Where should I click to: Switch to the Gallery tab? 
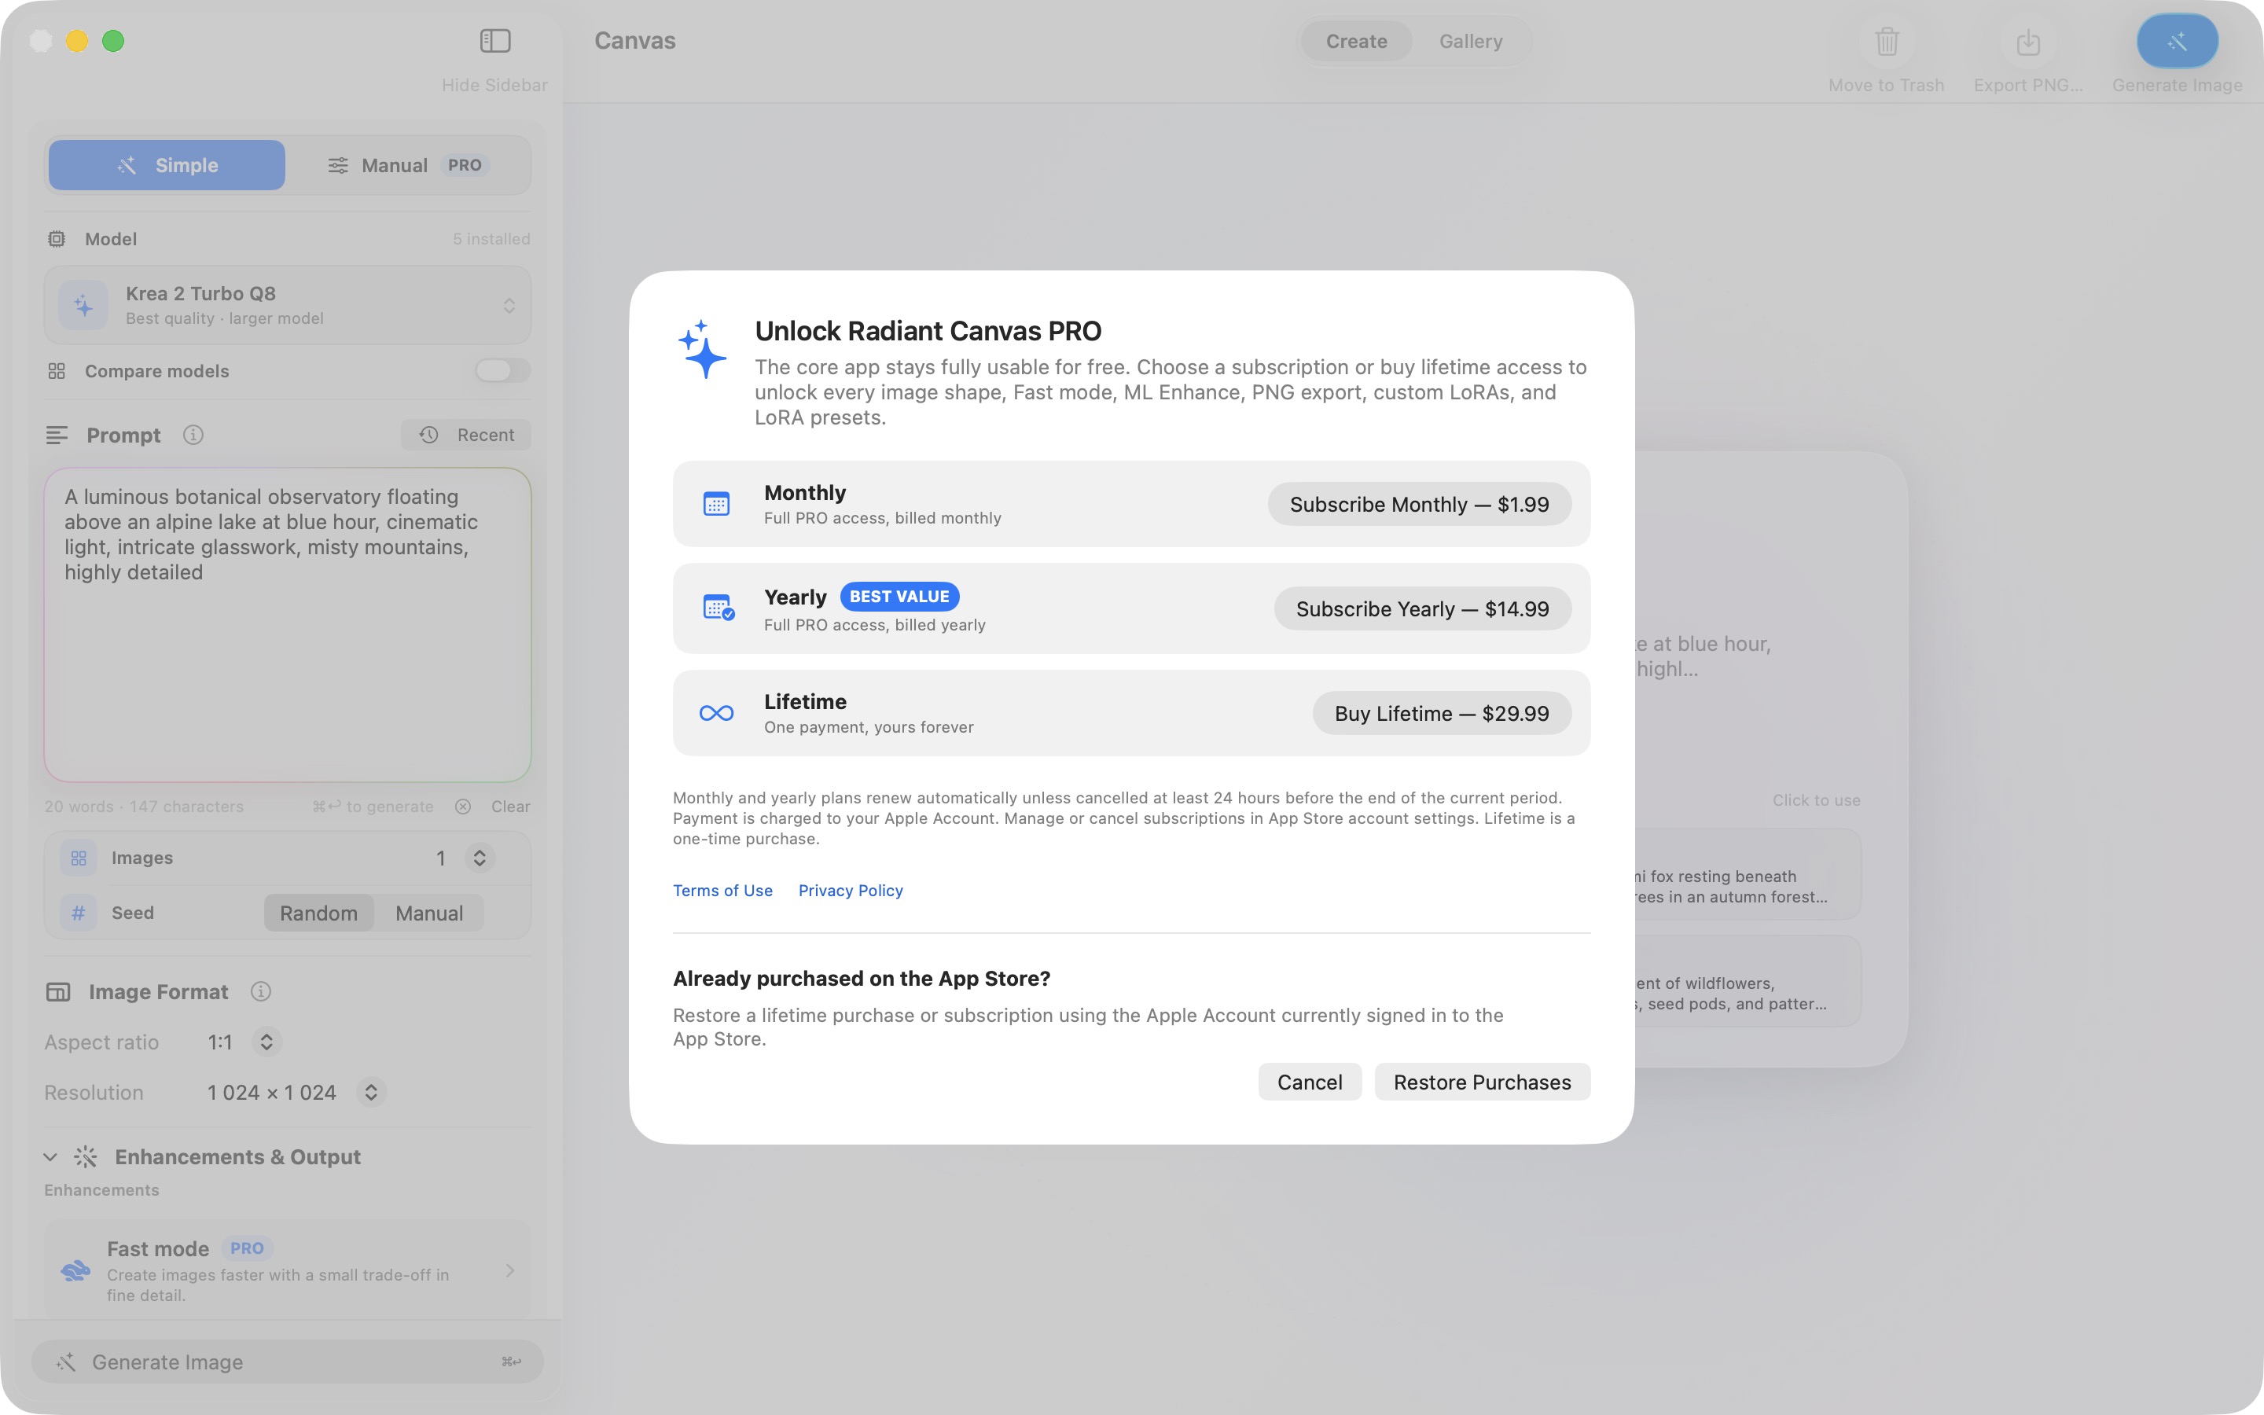[1471, 41]
